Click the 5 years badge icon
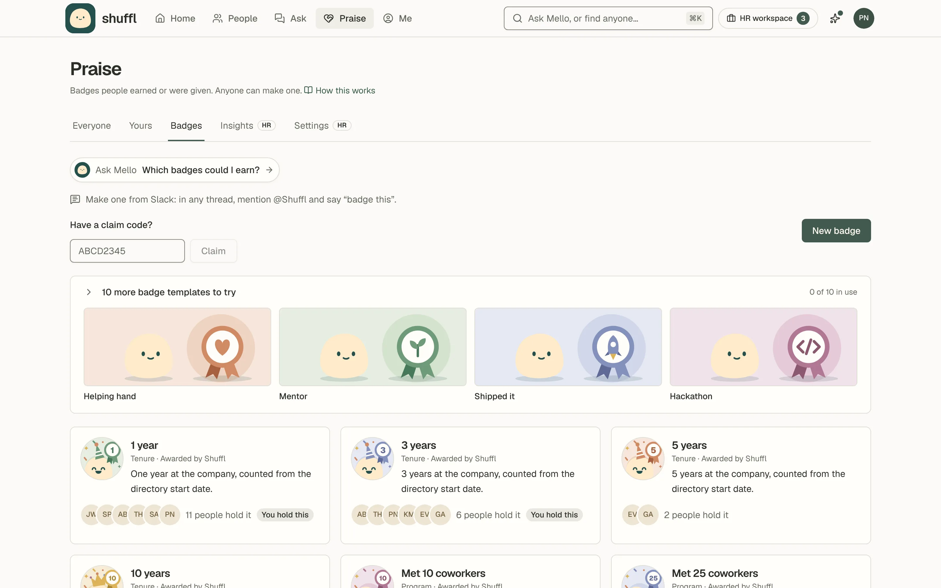Image resolution: width=941 pixels, height=588 pixels. 643,459
